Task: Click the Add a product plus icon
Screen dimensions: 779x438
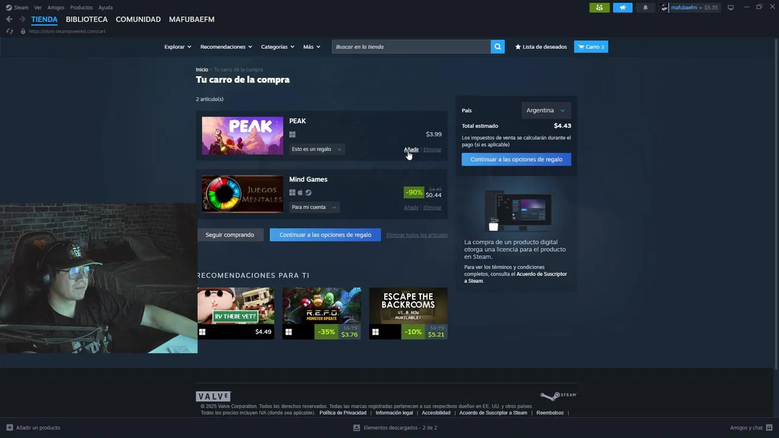Action: click(x=9, y=428)
